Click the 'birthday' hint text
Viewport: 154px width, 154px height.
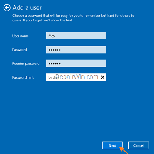[53, 77]
